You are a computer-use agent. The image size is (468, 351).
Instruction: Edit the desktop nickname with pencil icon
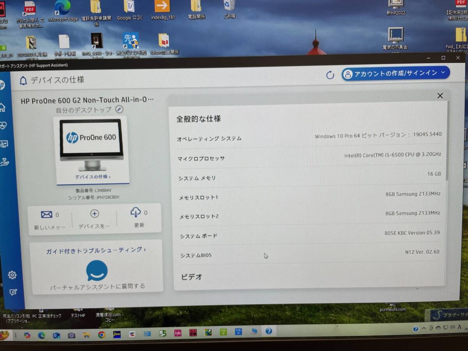coord(120,110)
